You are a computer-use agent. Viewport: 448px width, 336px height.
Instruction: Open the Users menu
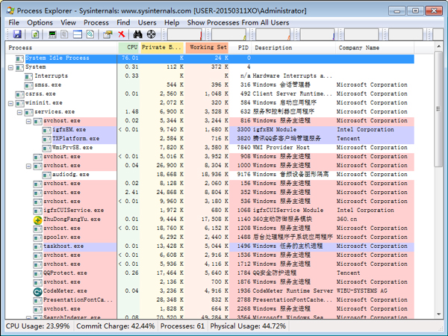147,22
